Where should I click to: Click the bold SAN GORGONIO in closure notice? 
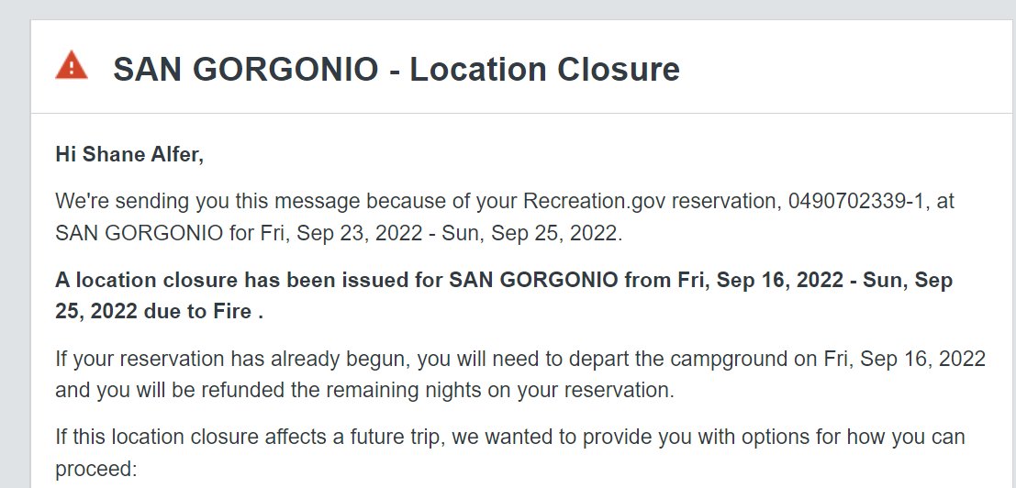point(533,281)
